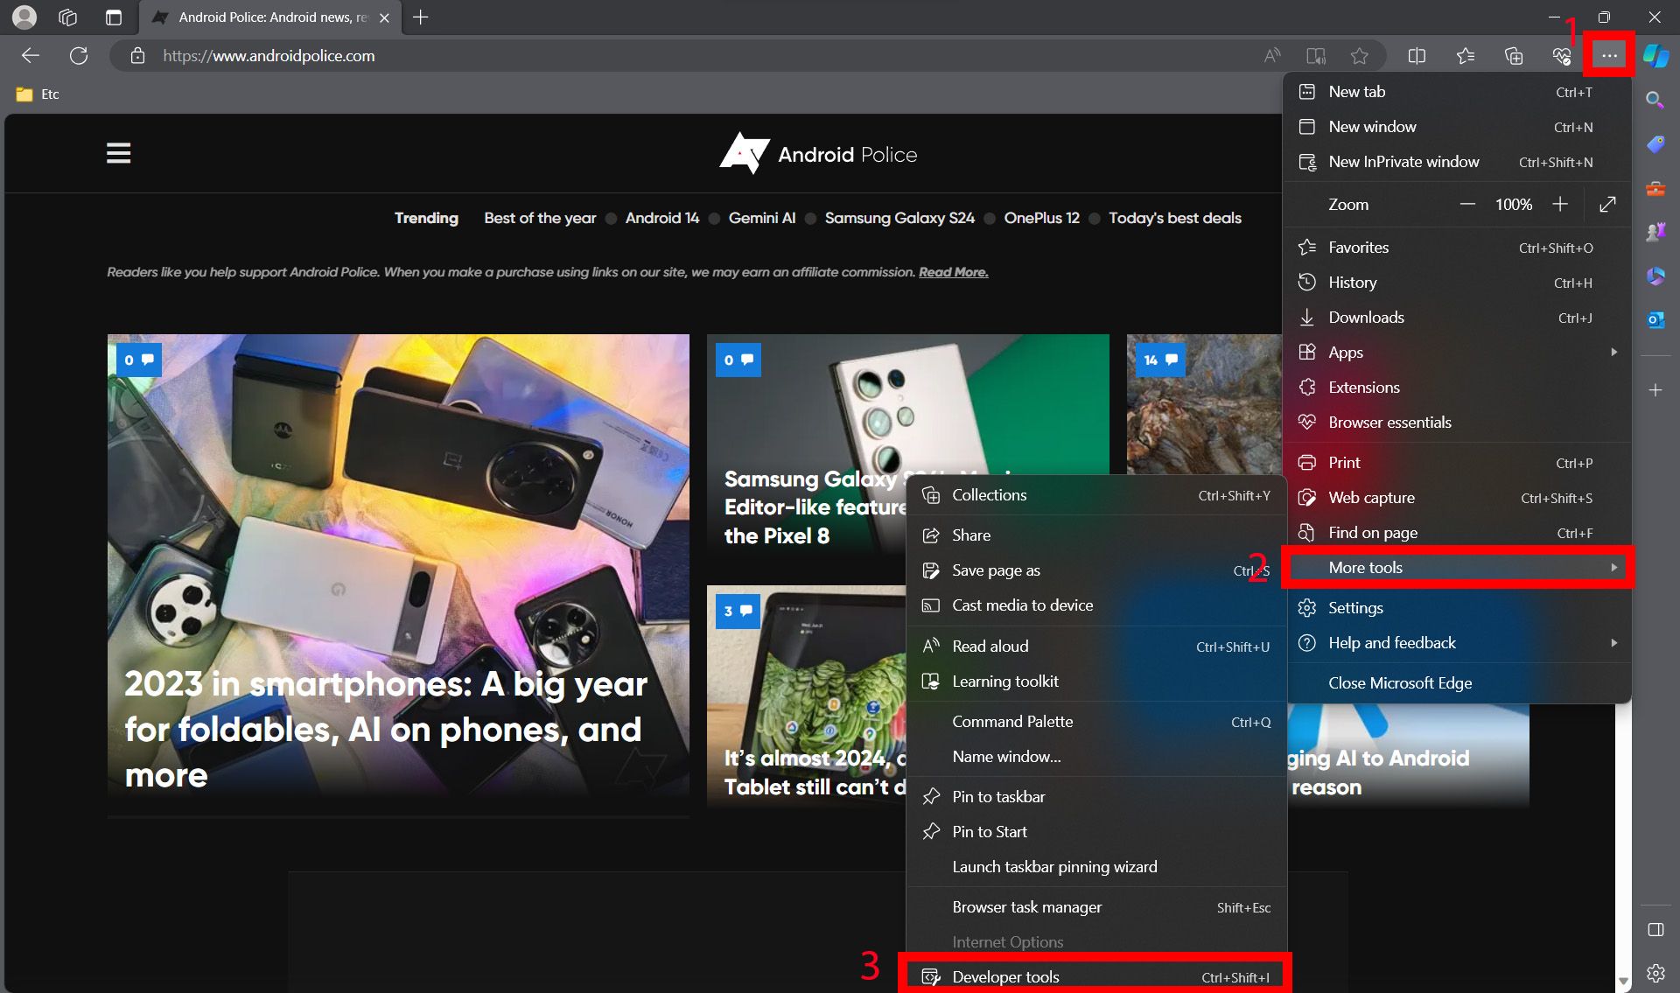Screen dimensions: 1680x993
Task: Click Read more link on affiliate notice
Action: (954, 272)
